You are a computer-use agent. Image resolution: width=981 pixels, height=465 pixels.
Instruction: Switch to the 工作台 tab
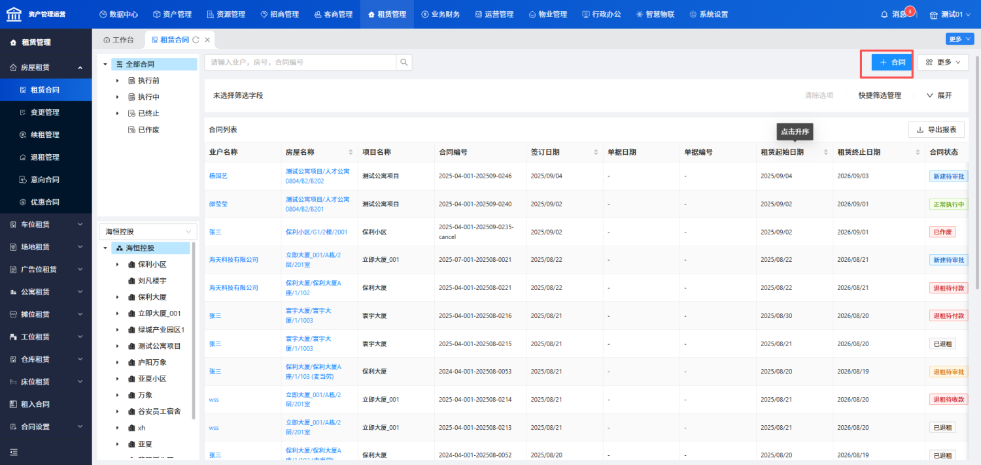(x=118, y=40)
